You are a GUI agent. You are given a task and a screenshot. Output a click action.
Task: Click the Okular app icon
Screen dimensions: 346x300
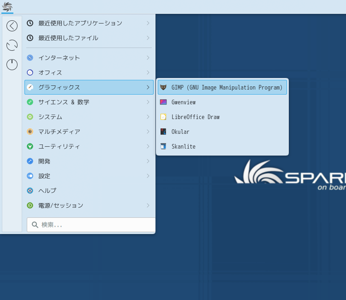pos(163,132)
